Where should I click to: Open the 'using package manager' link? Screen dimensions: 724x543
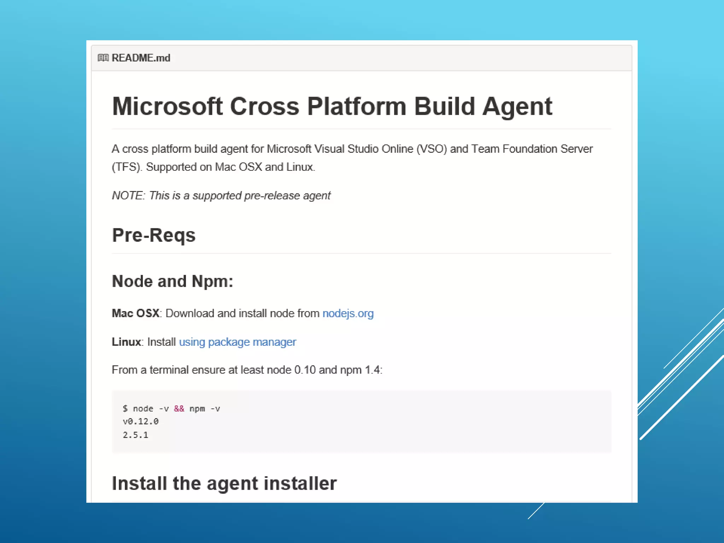(x=238, y=342)
